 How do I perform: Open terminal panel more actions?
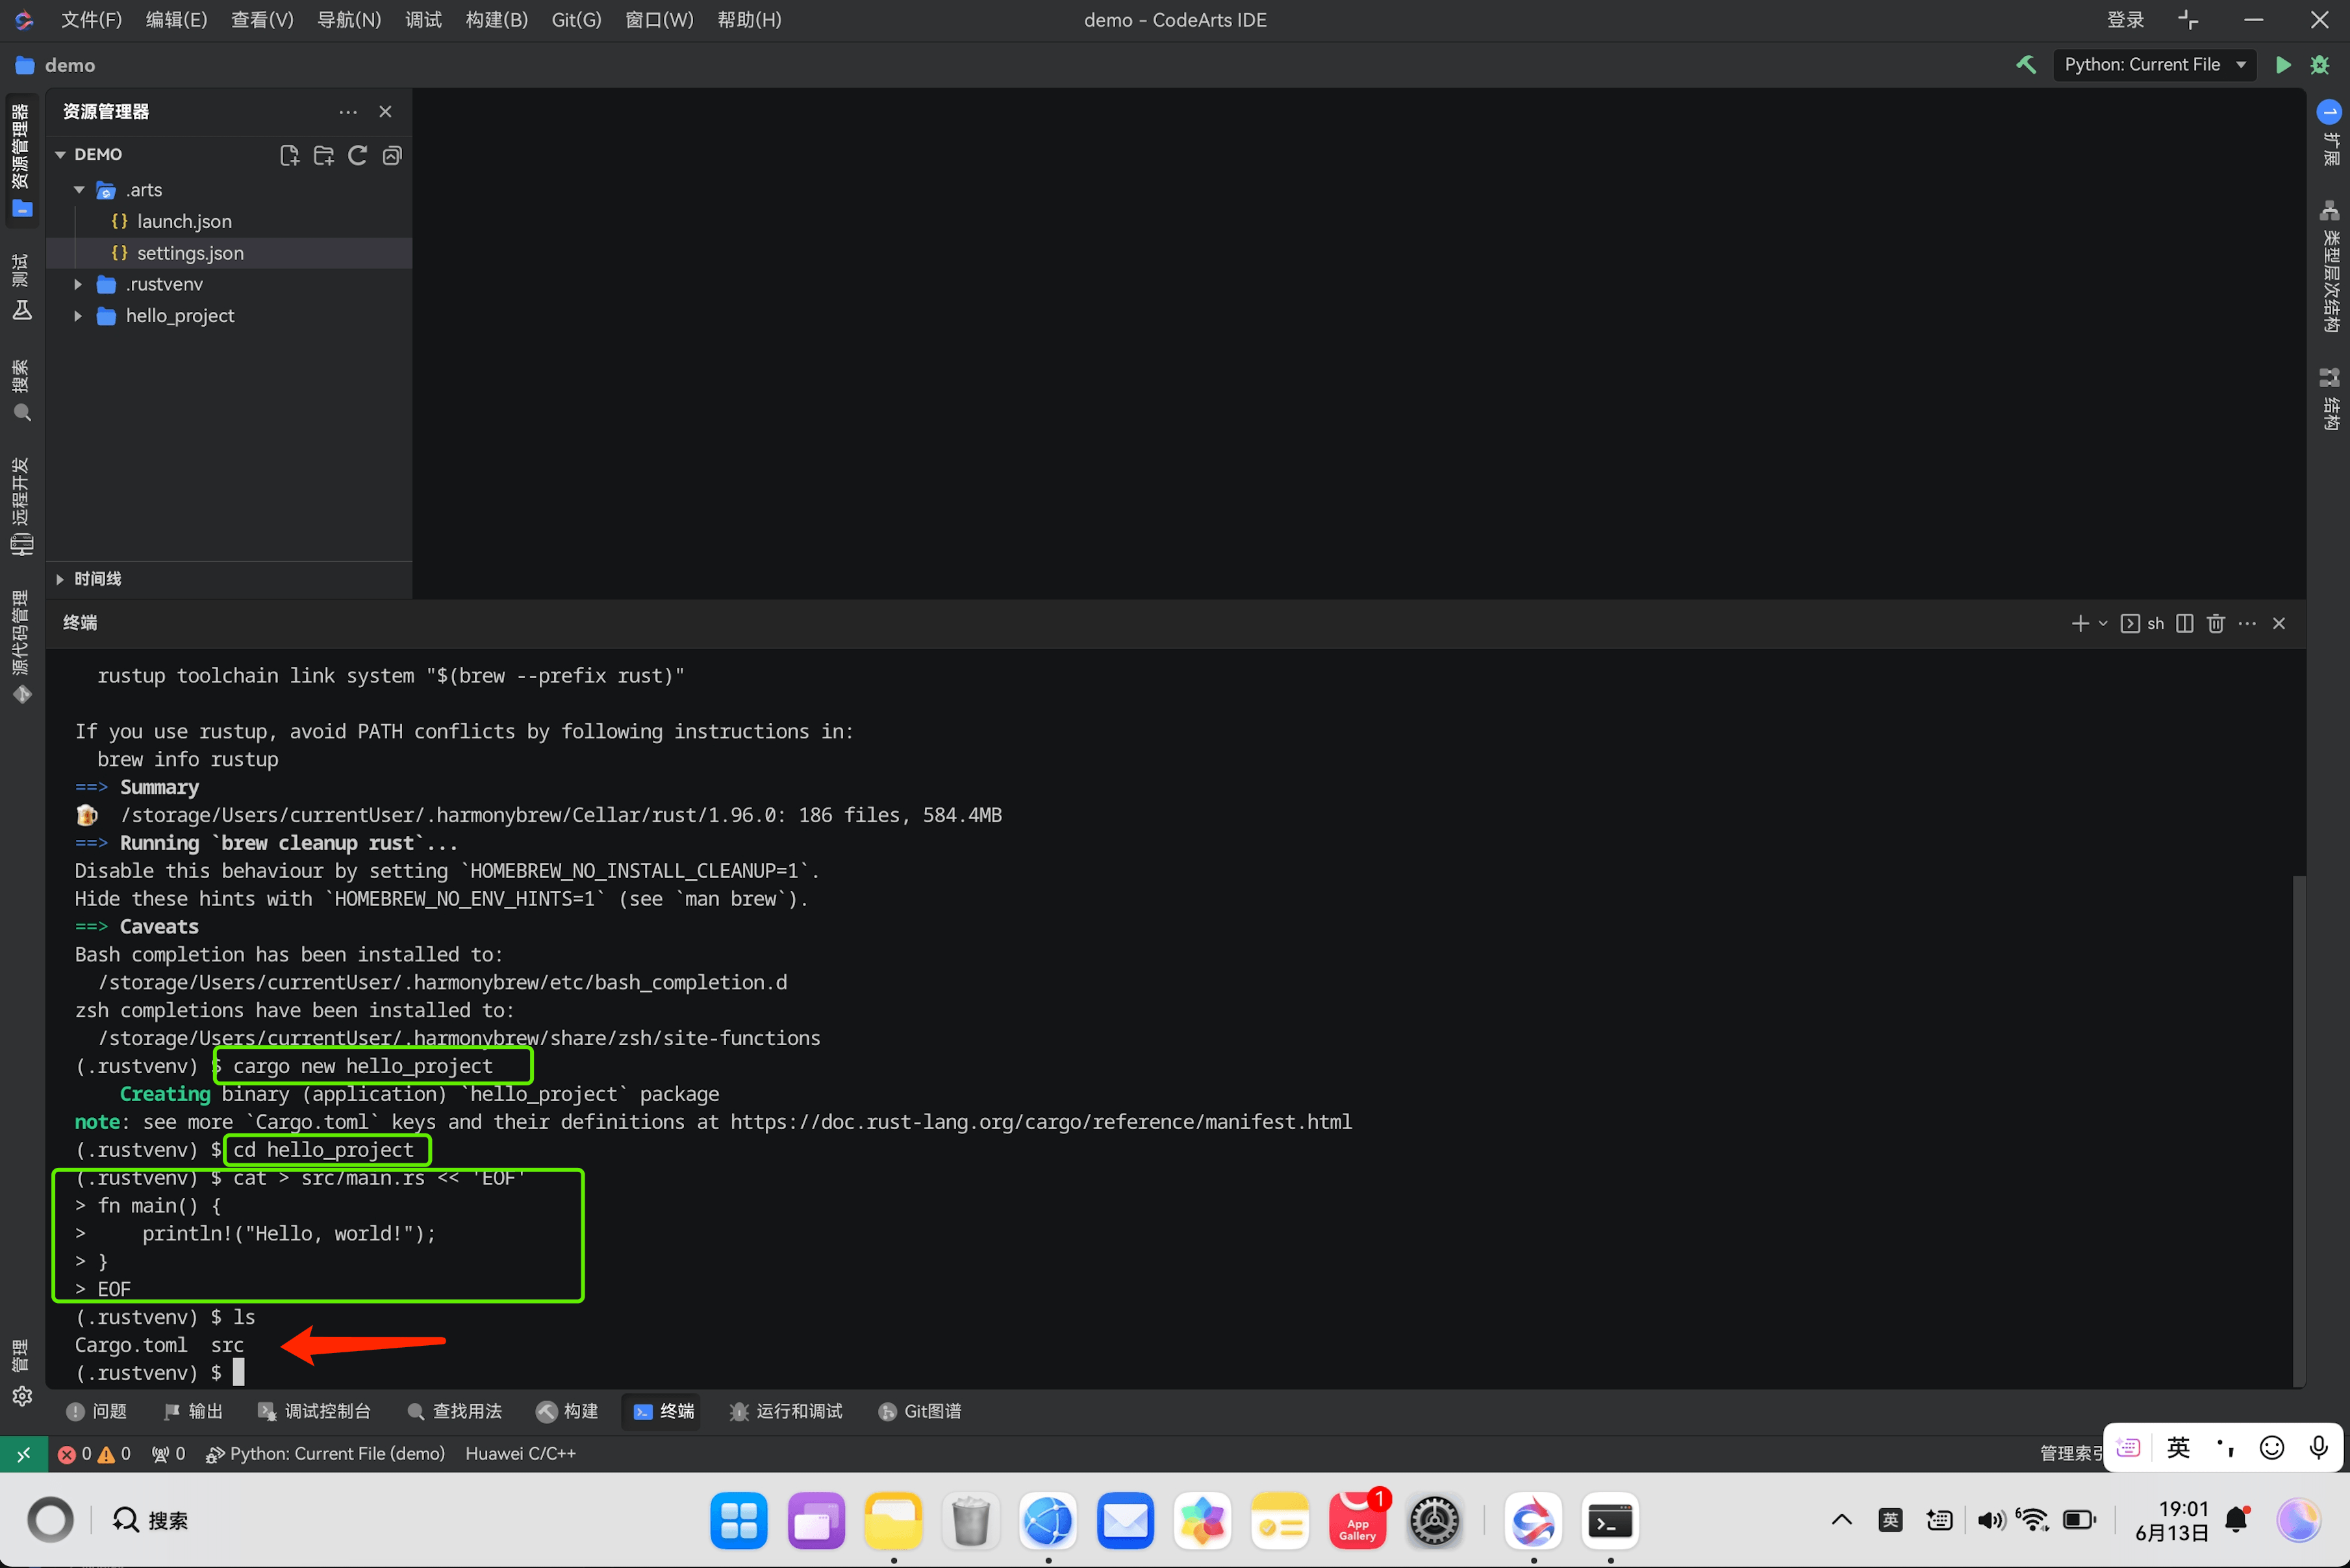click(x=2247, y=623)
